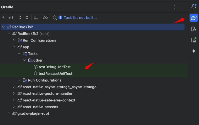Collapse the Tasks folder
Screen dimensions: 199x125
point(19,53)
